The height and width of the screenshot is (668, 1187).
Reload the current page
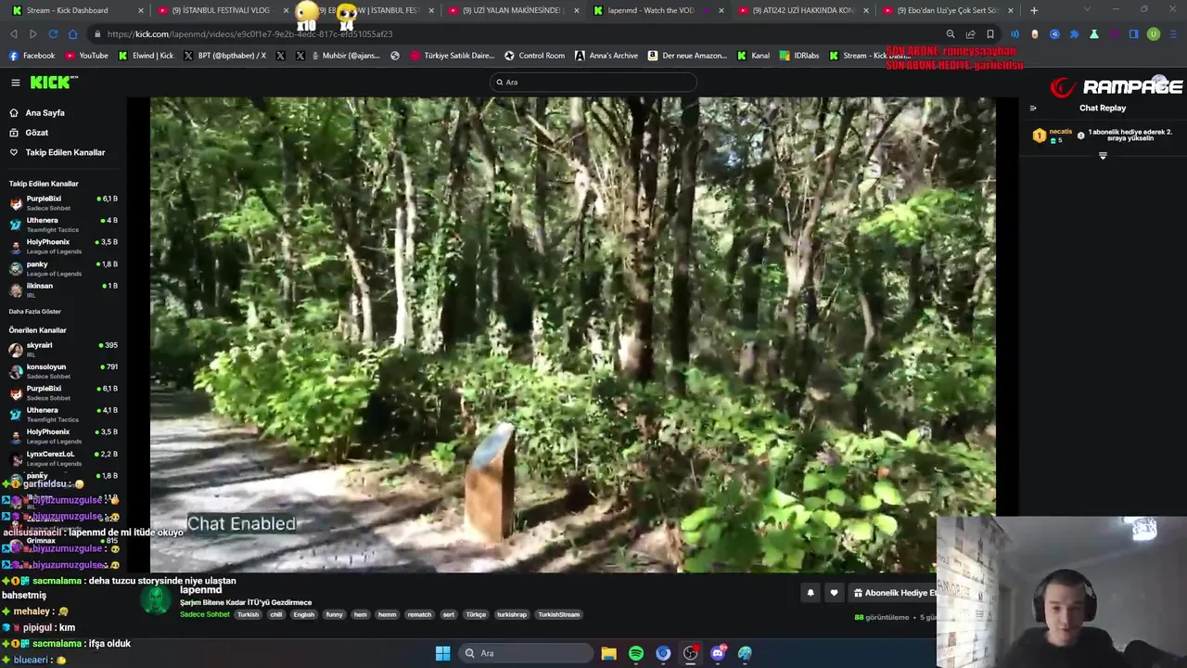click(x=53, y=34)
